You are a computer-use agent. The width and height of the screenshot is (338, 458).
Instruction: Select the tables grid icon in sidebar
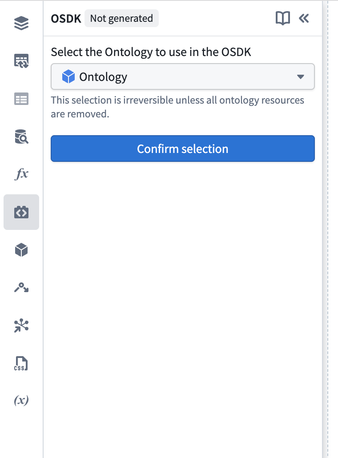21,99
